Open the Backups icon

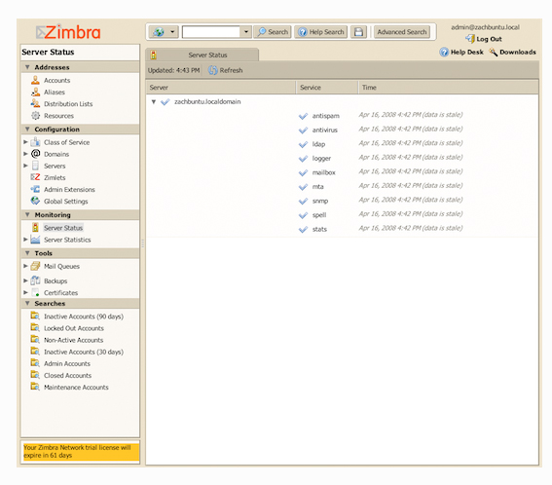35,280
